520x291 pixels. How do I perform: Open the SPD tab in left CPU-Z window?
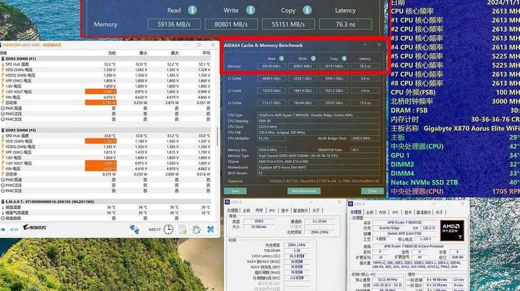(x=272, y=210)
